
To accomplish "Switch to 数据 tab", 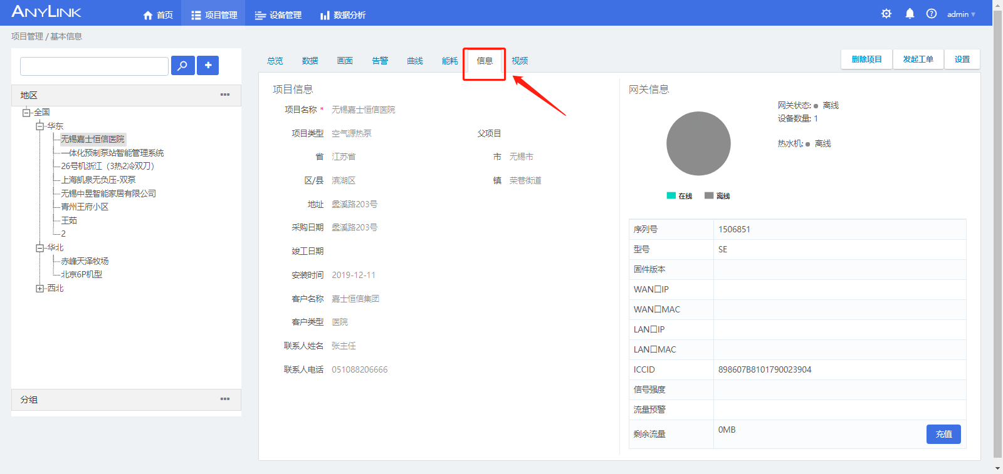I will click(310, 61).
